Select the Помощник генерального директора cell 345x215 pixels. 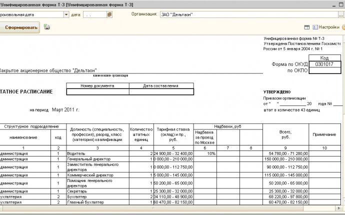pyautogui.click(x=97, y=183)
